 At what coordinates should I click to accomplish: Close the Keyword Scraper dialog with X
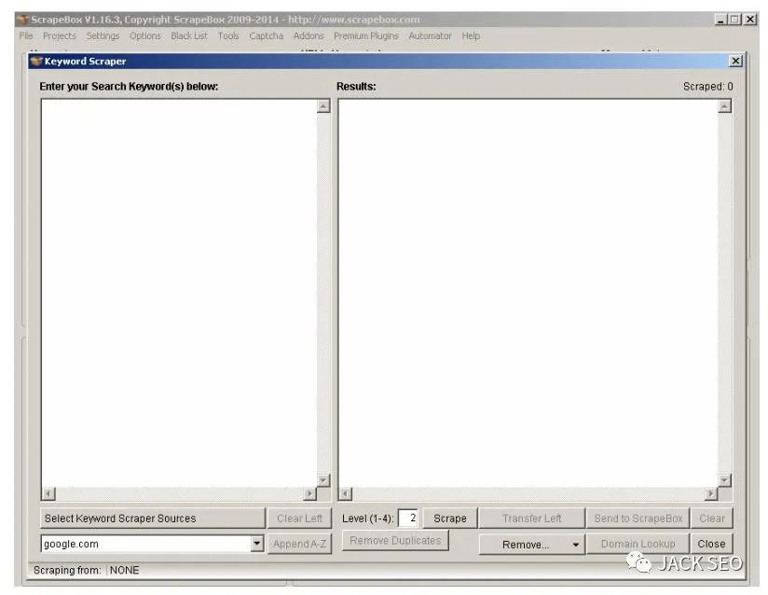pyautogui.click(x=735, y=61)
